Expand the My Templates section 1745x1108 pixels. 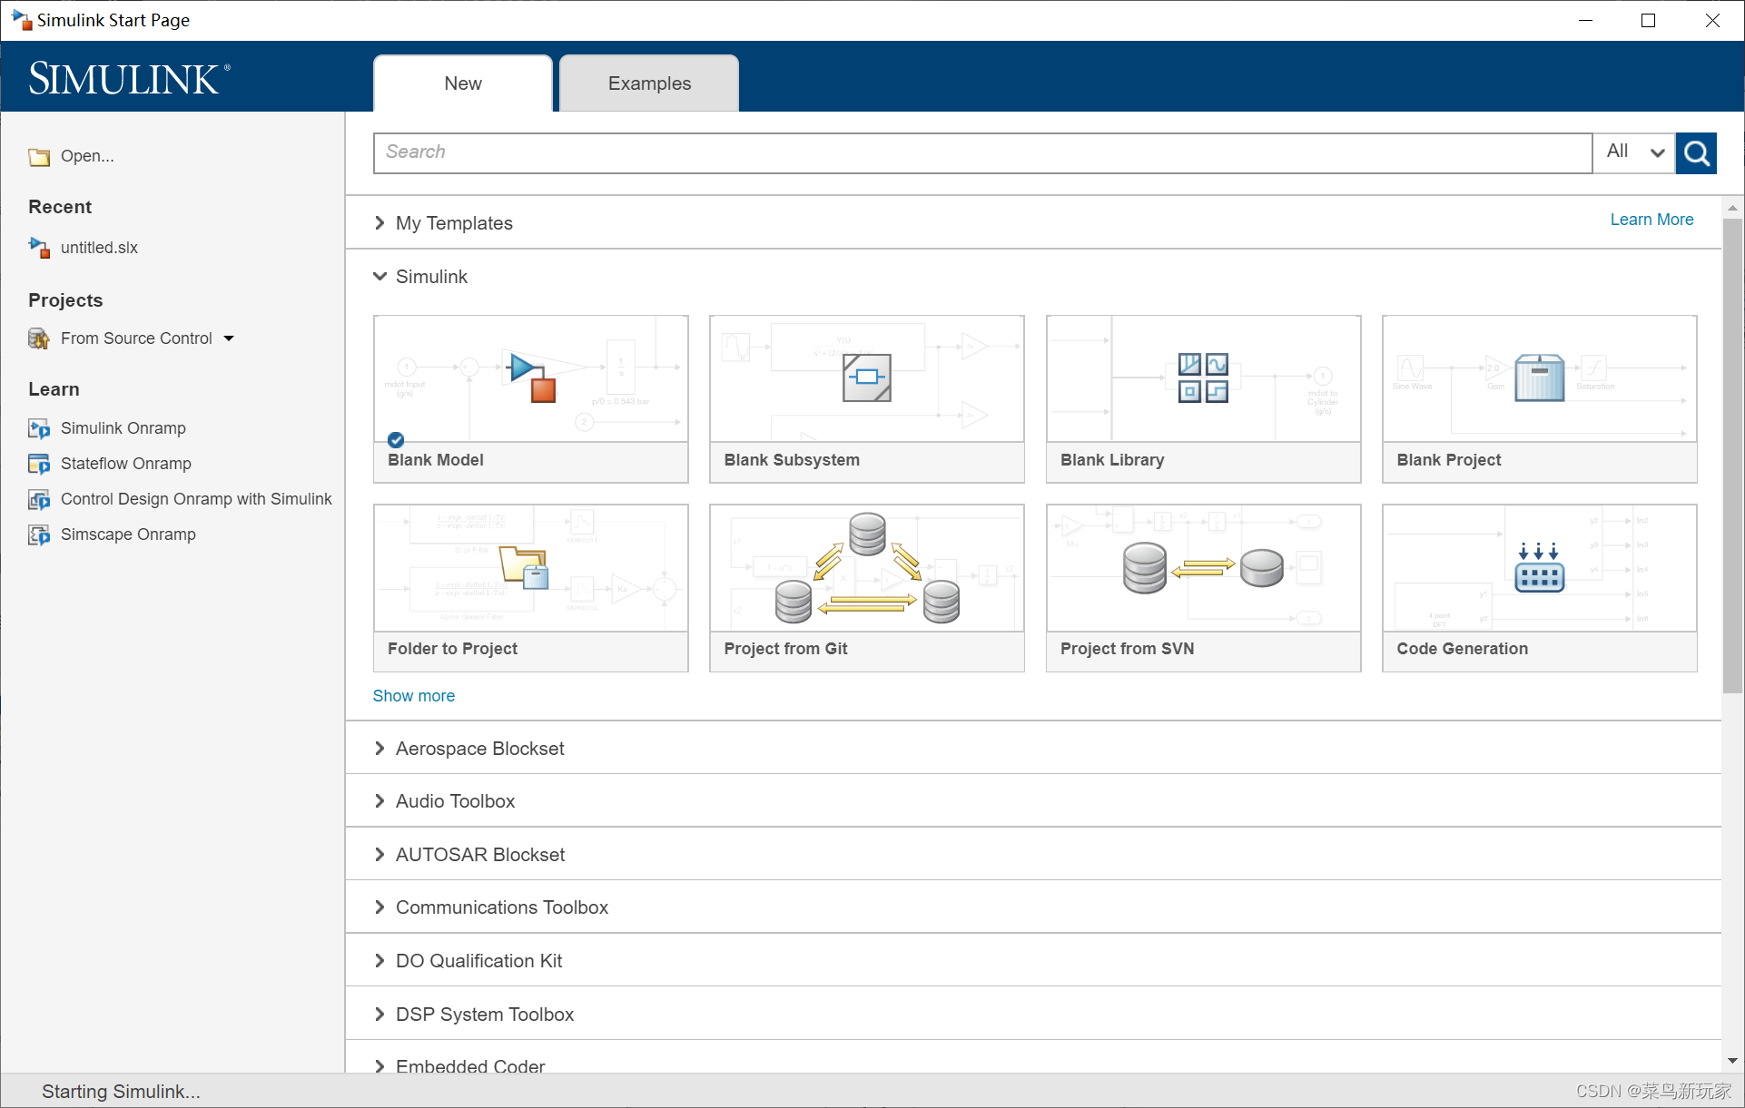(x=380, y=223)
